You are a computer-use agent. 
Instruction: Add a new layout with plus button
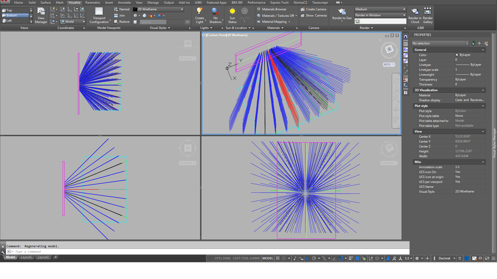(56, 257)
